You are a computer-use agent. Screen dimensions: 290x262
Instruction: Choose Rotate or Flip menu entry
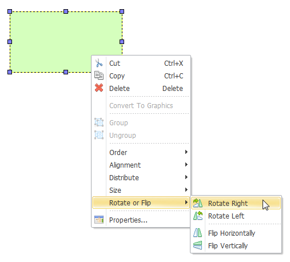click(141, 203)
